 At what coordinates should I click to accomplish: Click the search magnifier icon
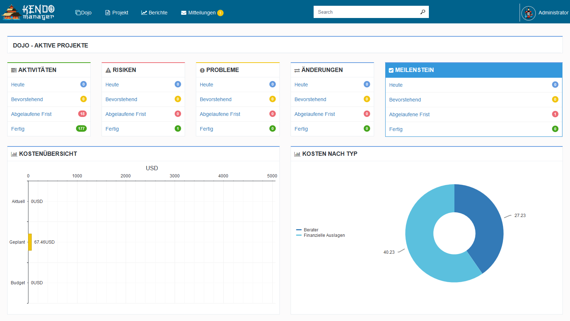pos(423,12)
